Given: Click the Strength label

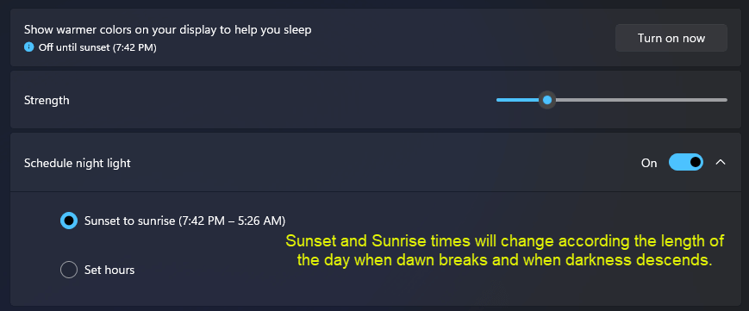Looking at the screenshot, I should pyautogui.click(x=47, y=100).
